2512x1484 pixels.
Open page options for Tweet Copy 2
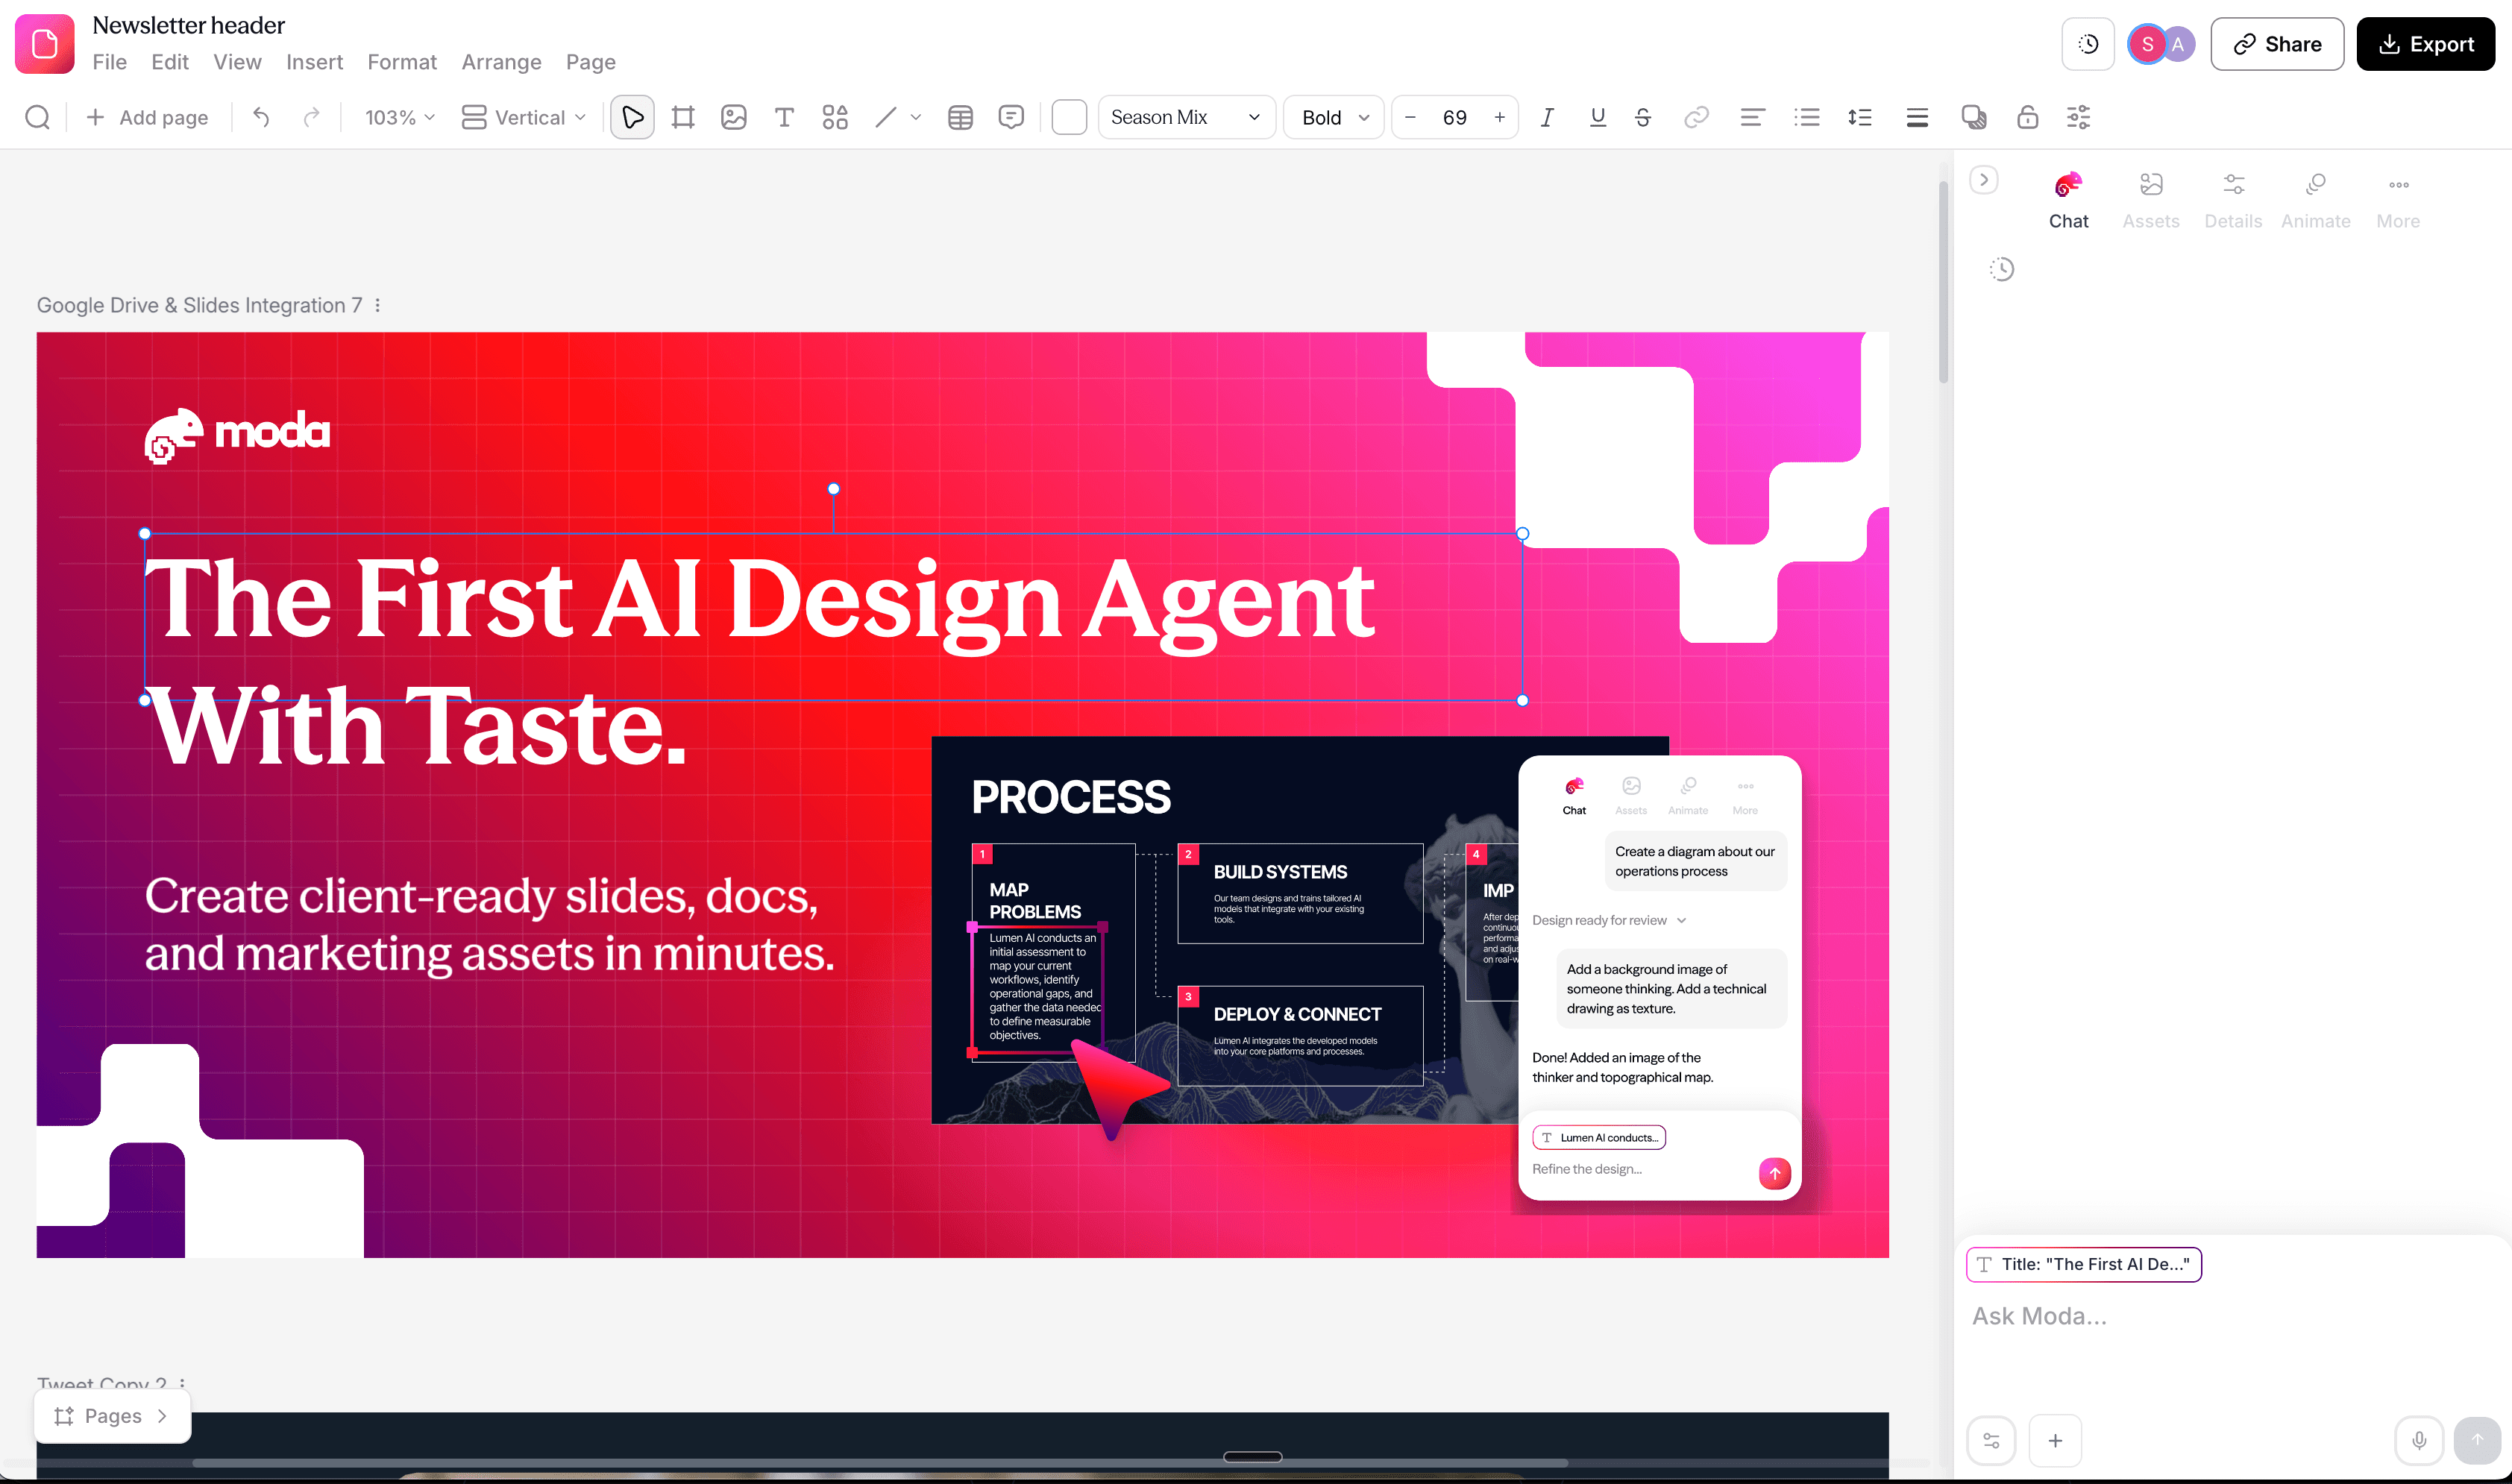tap(182, 1384)
